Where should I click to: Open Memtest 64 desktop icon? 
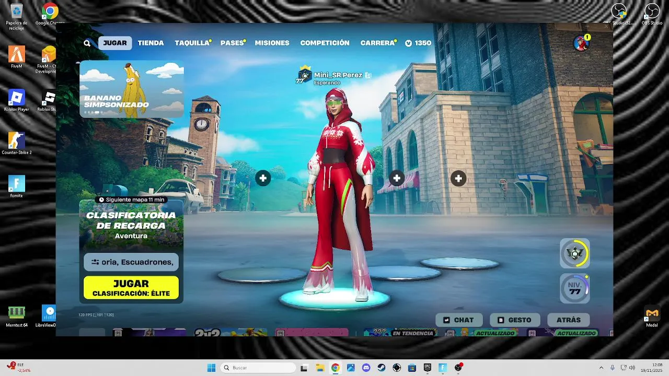click(17, 316)
